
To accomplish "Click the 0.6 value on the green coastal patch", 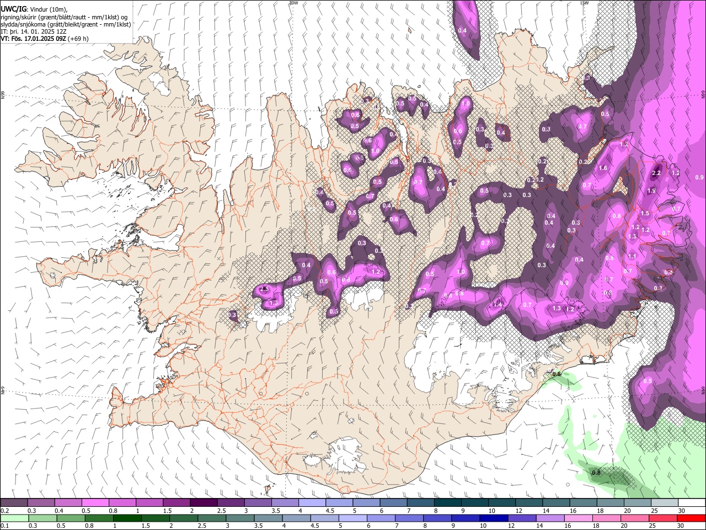I will point(557,374).
